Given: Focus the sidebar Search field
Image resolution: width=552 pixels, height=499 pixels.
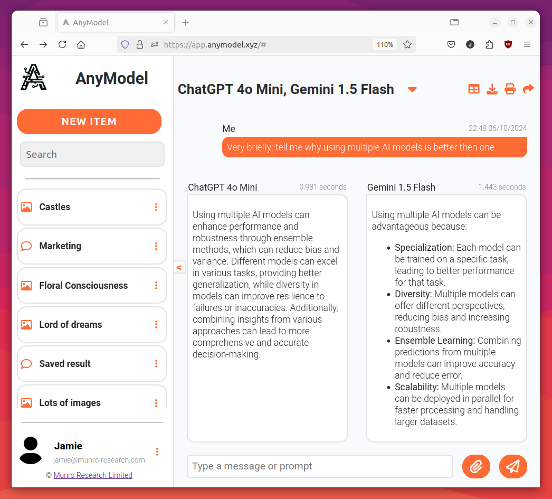Looking at the screenshot, I should (x=92, y=154).
